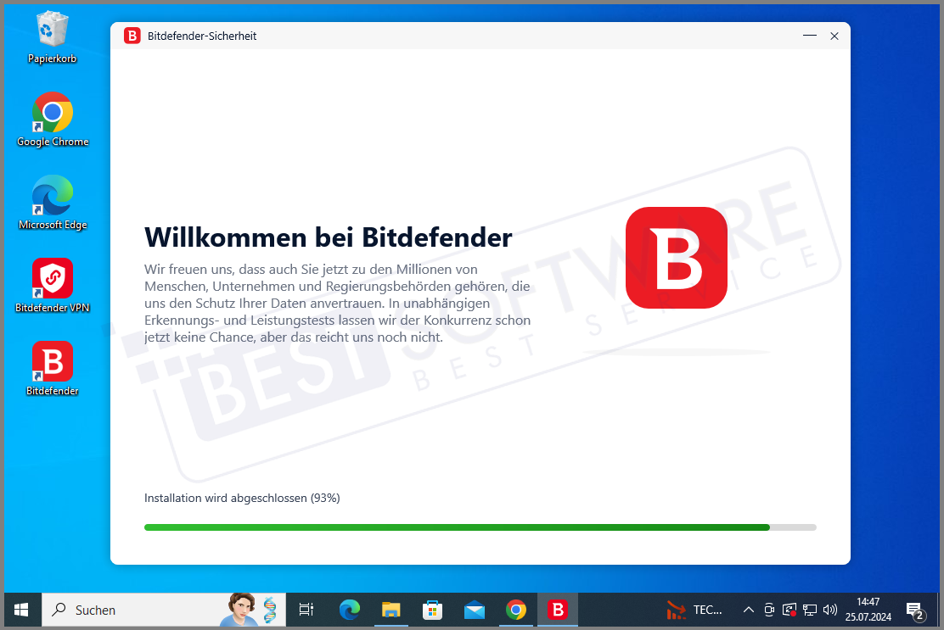Image resolution: width=944 pixels, height=630 pixels.
Task: Click the installation progress bar
Action: (x=480, y=527)
